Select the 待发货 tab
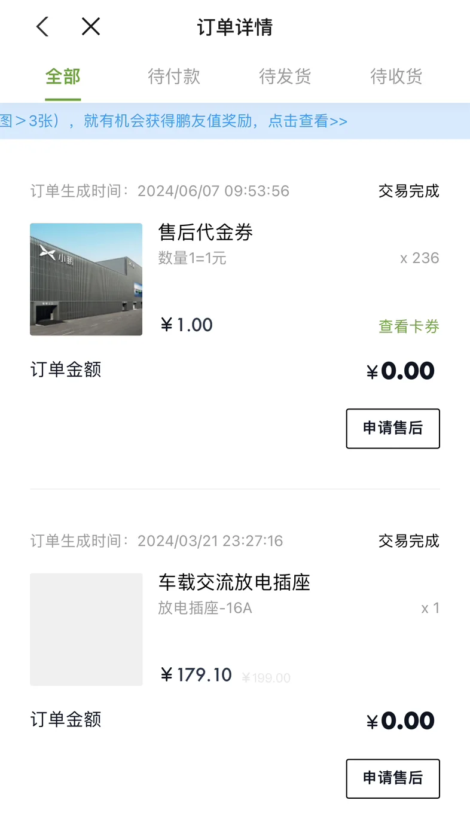470x837 pixels. click(x=285, y=77)
